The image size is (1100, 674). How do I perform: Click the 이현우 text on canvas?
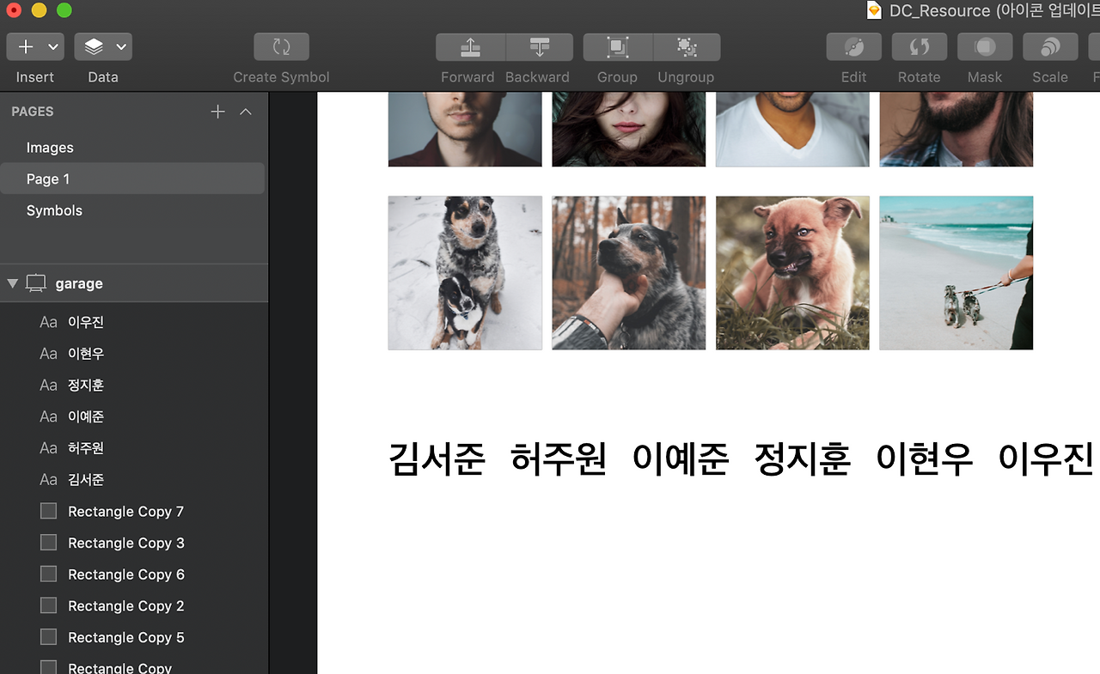click(925, 458)
